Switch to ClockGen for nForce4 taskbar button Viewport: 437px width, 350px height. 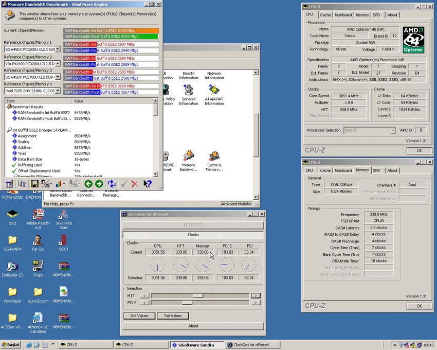[x=253, y=345]
